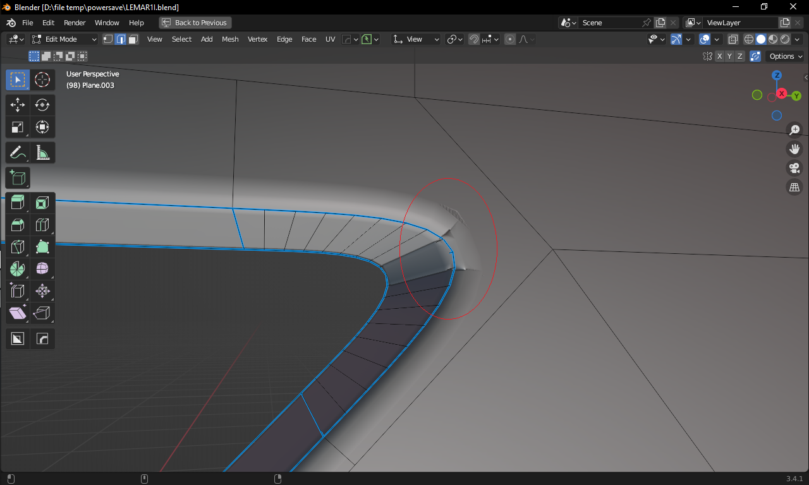Click the Blender logo menu

11,23
